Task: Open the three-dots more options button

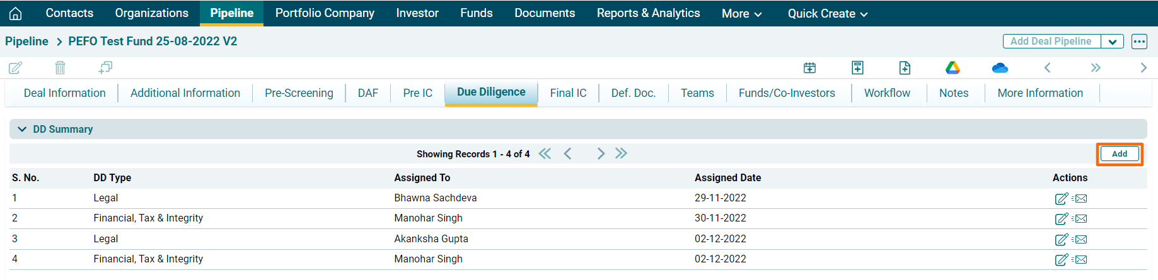Action: coord(1139,42)
